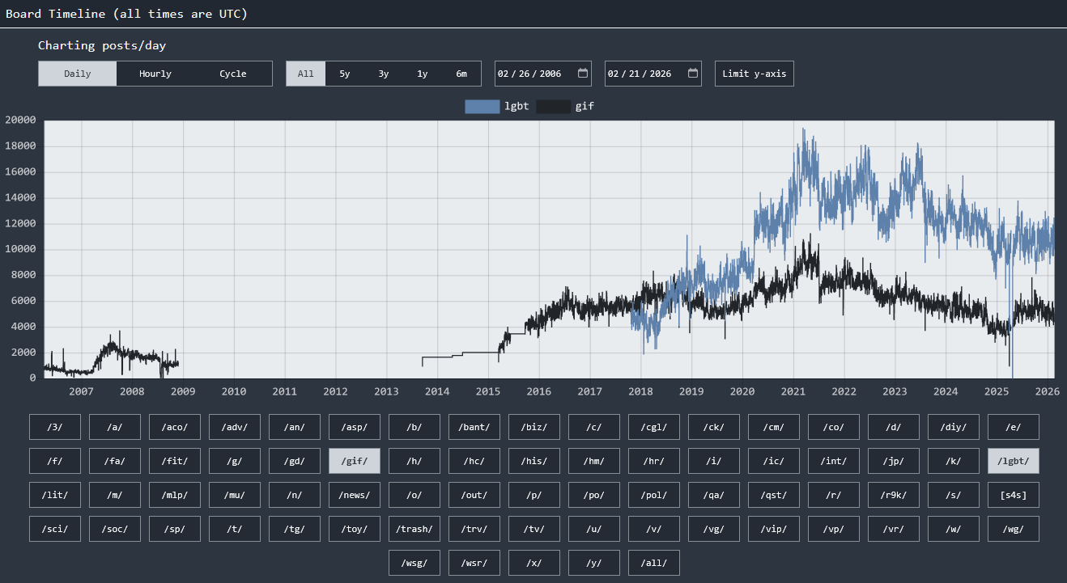Screen dimensions: 1067x583
Task: Toggle the /b/ board
Action: click(414, 427)
